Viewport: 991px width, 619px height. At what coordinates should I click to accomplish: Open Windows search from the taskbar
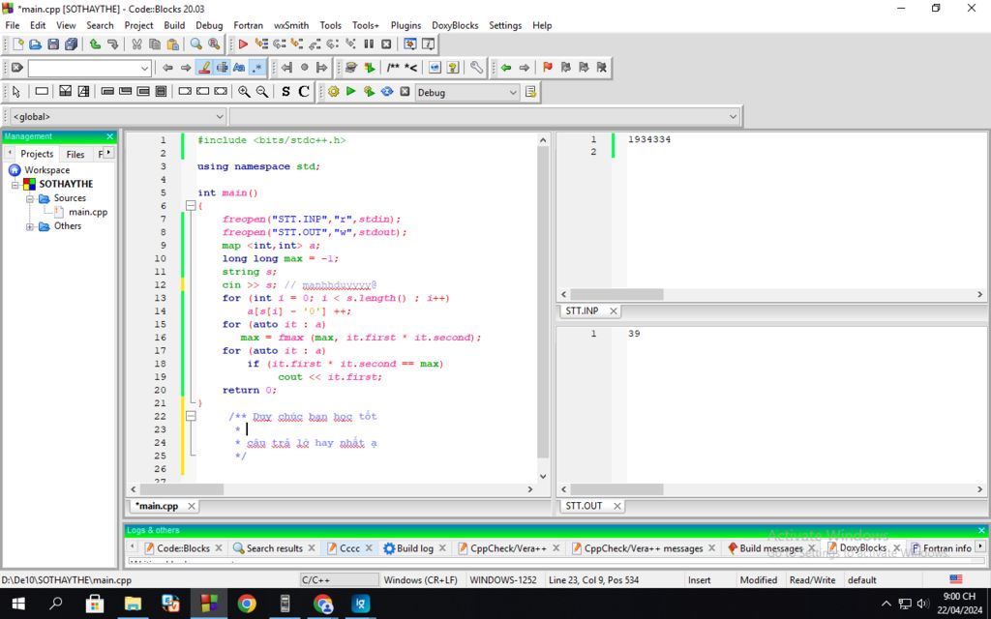(x=56, y=604)
